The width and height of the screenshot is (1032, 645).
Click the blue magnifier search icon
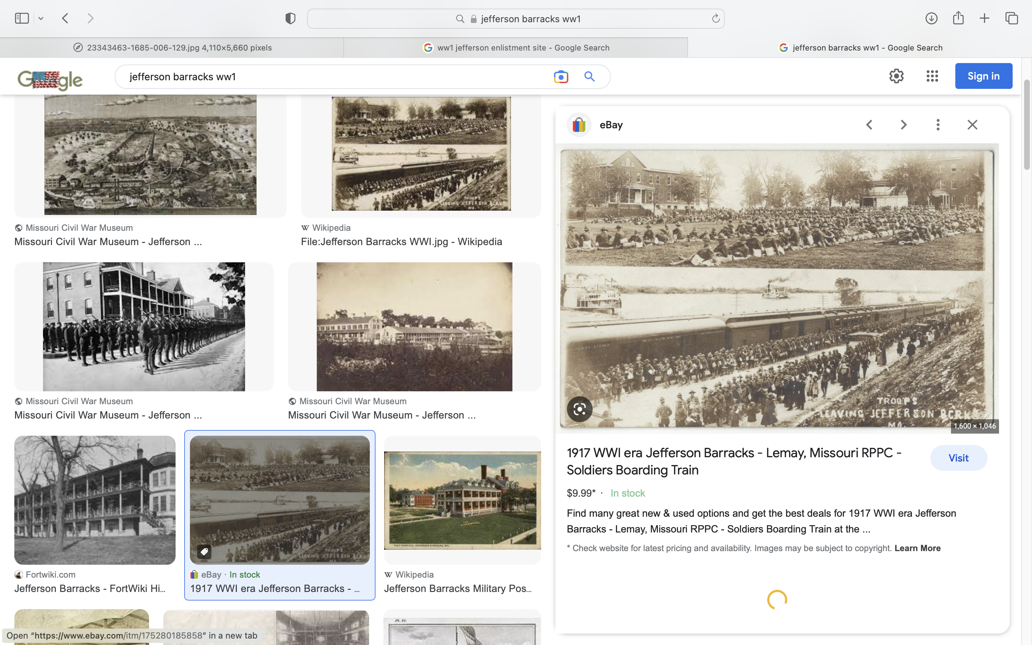(x=589, y=77)
